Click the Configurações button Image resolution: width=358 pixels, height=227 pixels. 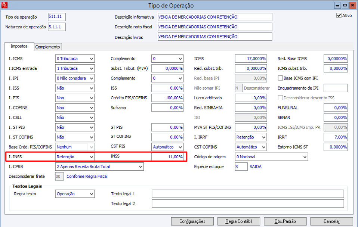192,221
